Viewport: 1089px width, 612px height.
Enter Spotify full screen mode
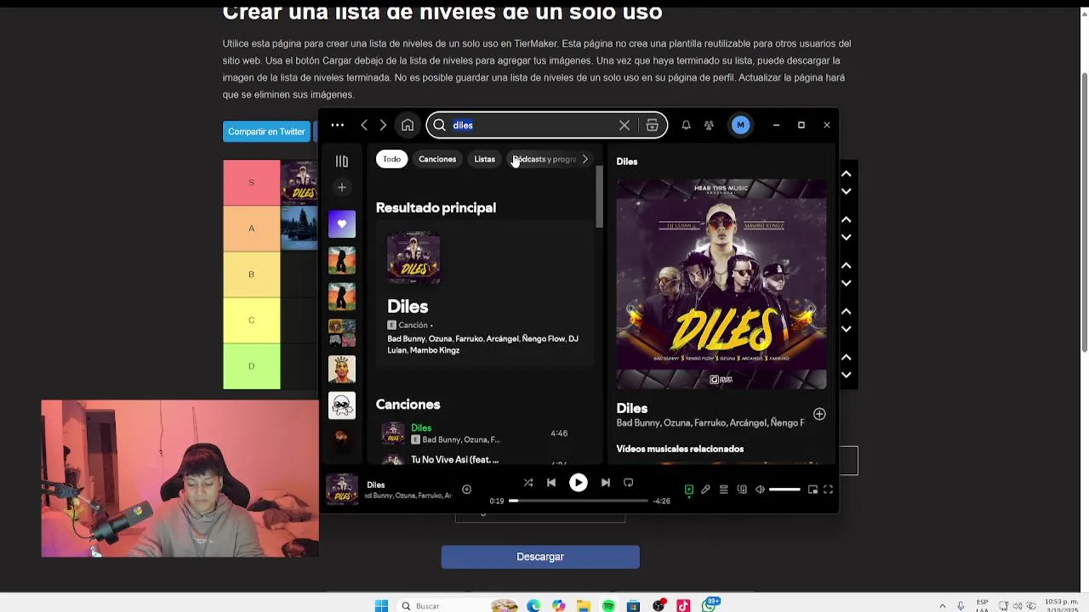tap(828, 490)
